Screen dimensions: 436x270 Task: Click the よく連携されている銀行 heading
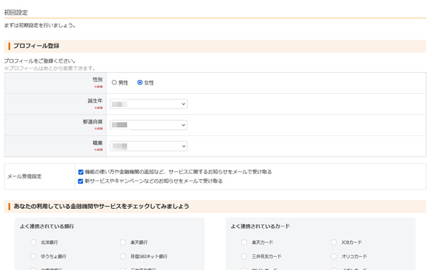[x=47, y=226]
